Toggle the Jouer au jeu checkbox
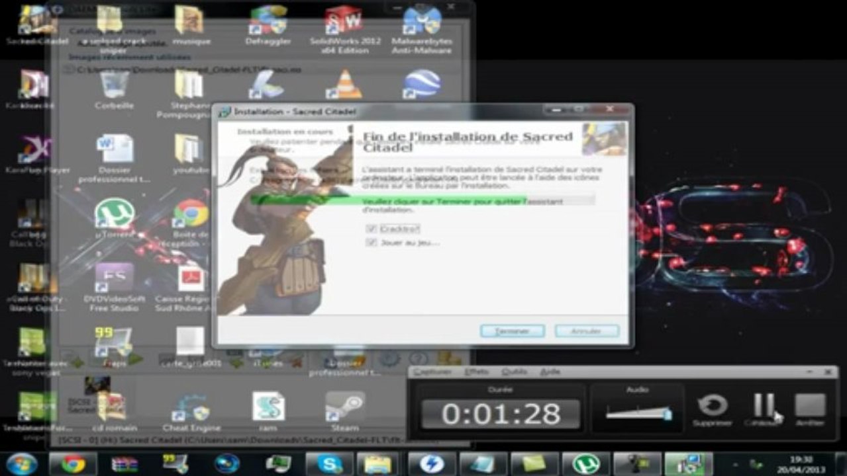 [x=371, y=243]
